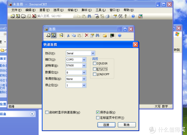Click the cut scissors icon in 连接 toolbar

point(68,36)
